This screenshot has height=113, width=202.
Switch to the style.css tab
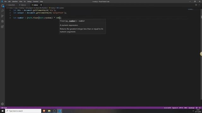(23, 5)
